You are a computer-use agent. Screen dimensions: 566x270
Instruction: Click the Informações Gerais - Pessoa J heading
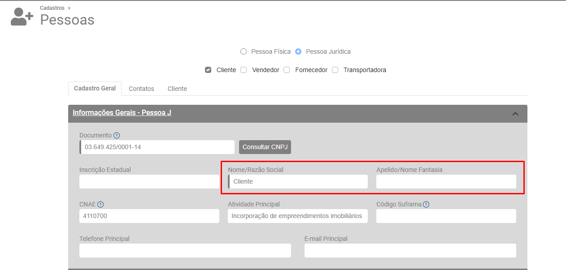point(122,113)
